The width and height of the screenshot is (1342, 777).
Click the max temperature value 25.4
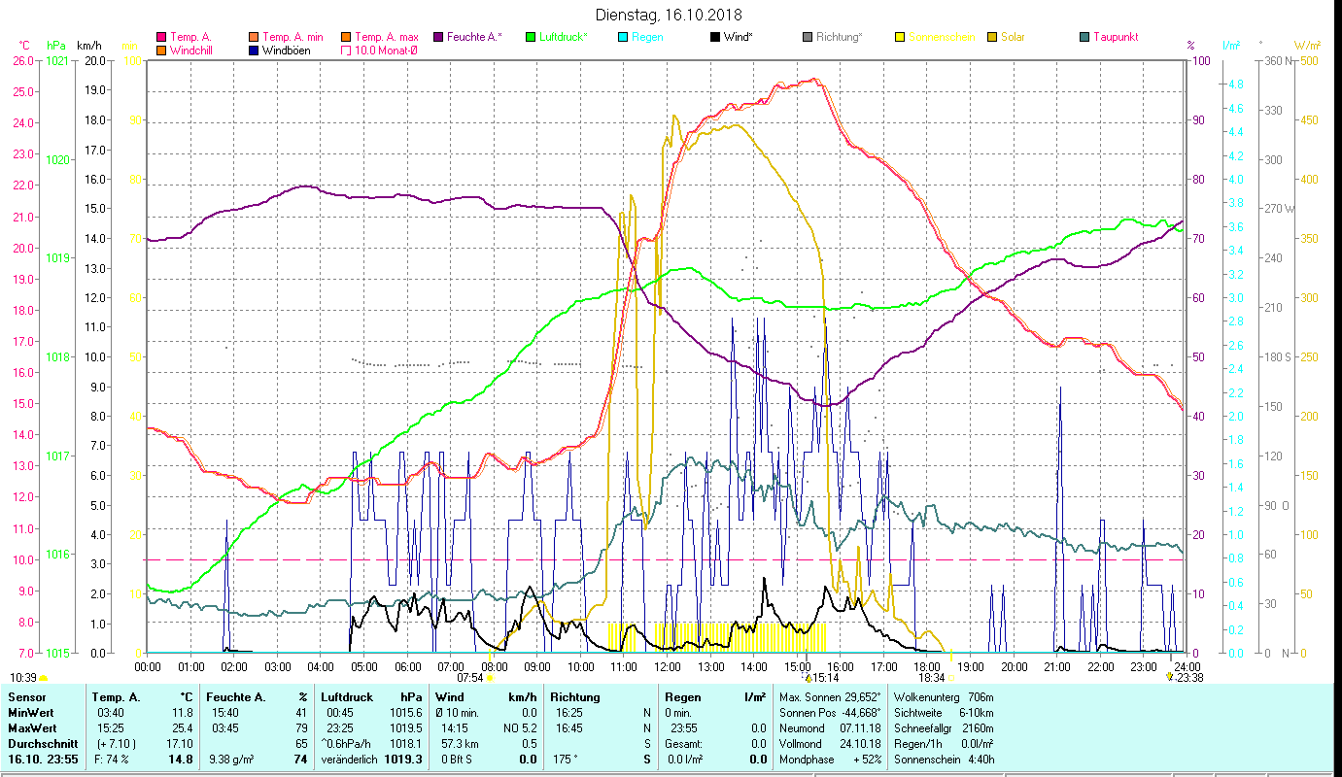pos(182,727)
